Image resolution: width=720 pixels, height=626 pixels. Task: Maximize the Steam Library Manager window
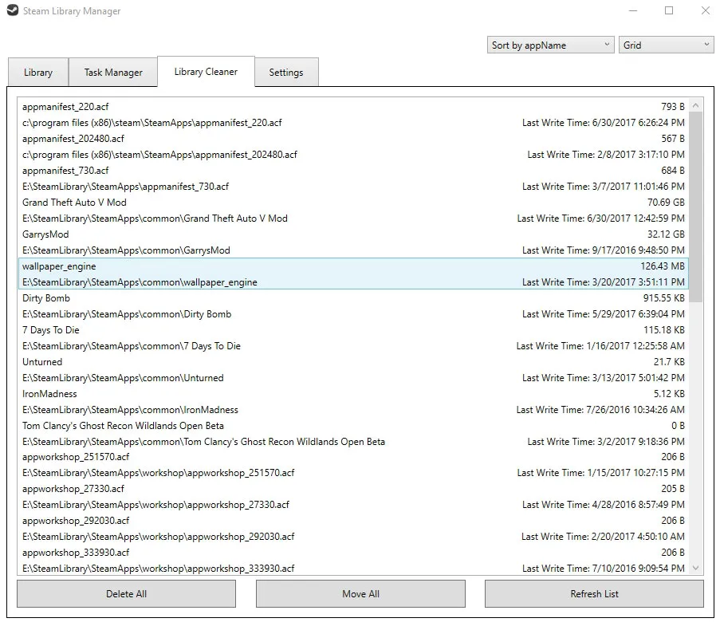click(x=669, y=10)
